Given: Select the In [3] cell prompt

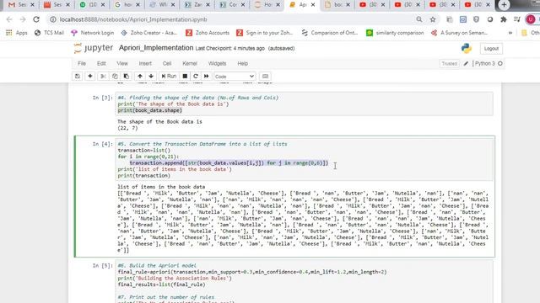Looking at the screenshot, I should (x=102, y=98).
